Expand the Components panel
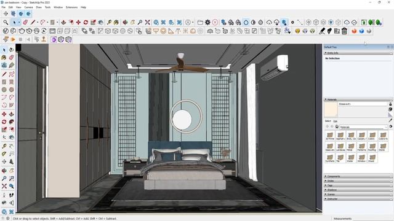Screen dimensions: 394x221 [x=358, y=176]
